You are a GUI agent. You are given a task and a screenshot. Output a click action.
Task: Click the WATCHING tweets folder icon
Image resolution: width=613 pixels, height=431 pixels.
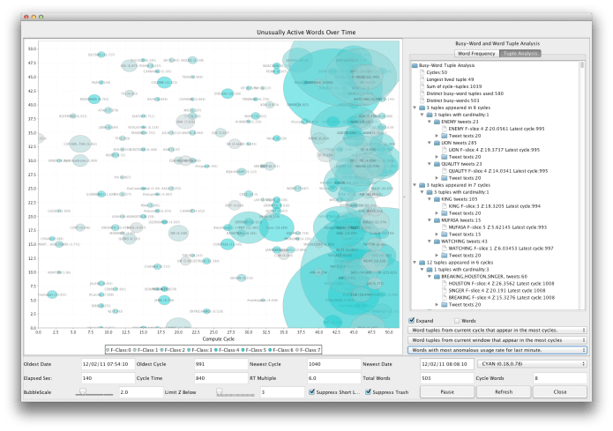click(439, 242)
